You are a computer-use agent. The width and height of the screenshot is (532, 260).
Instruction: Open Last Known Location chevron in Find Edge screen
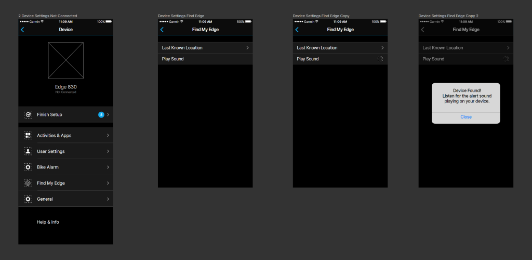click(x=248, y=48)
